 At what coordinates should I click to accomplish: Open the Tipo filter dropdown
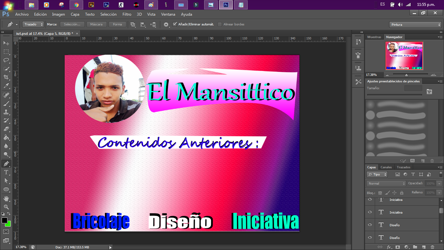click(377, 174)
